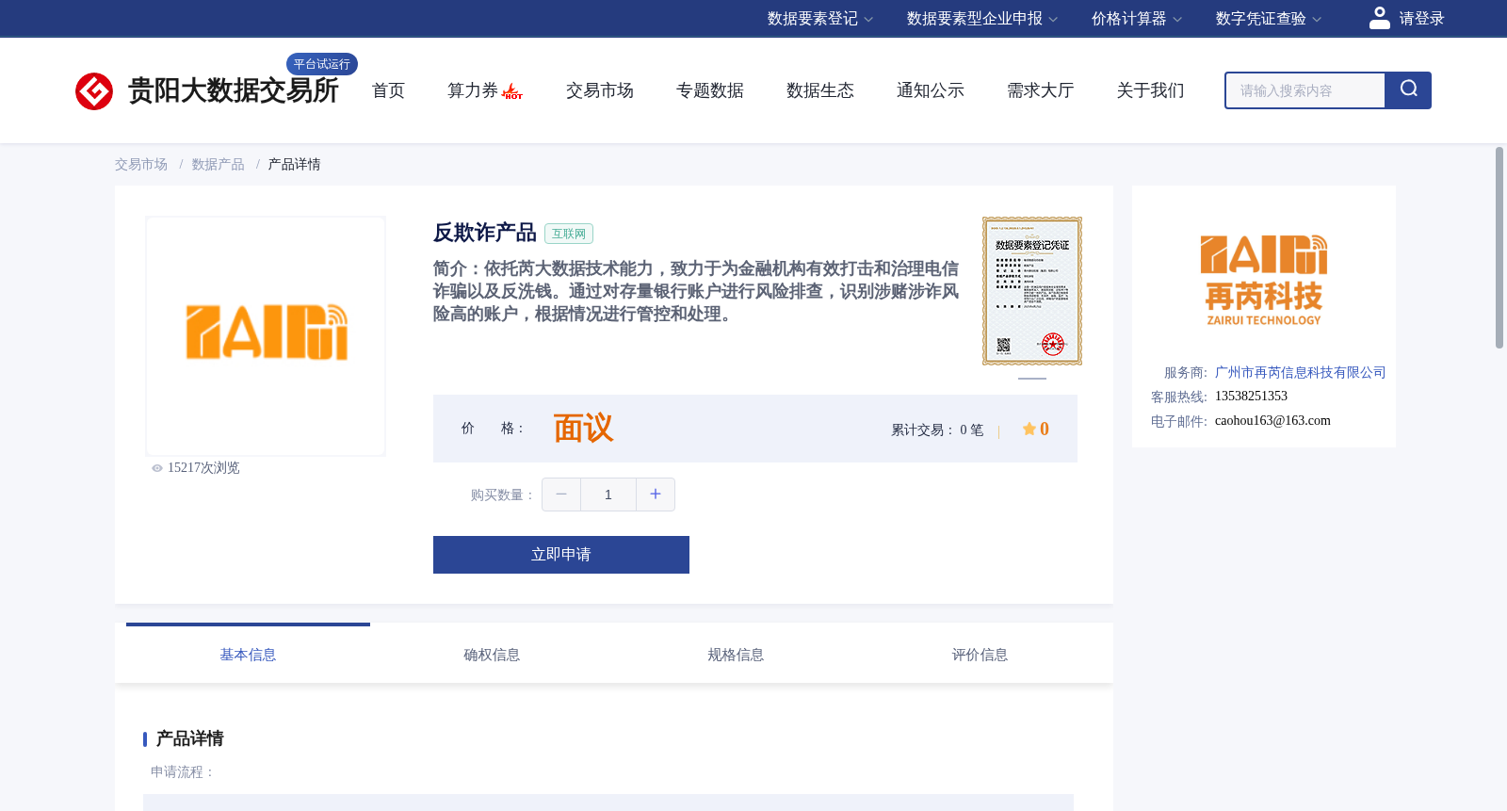Switch to the 规格信息 tab
Screen dimensions: 1507x811
coord(736,655)
